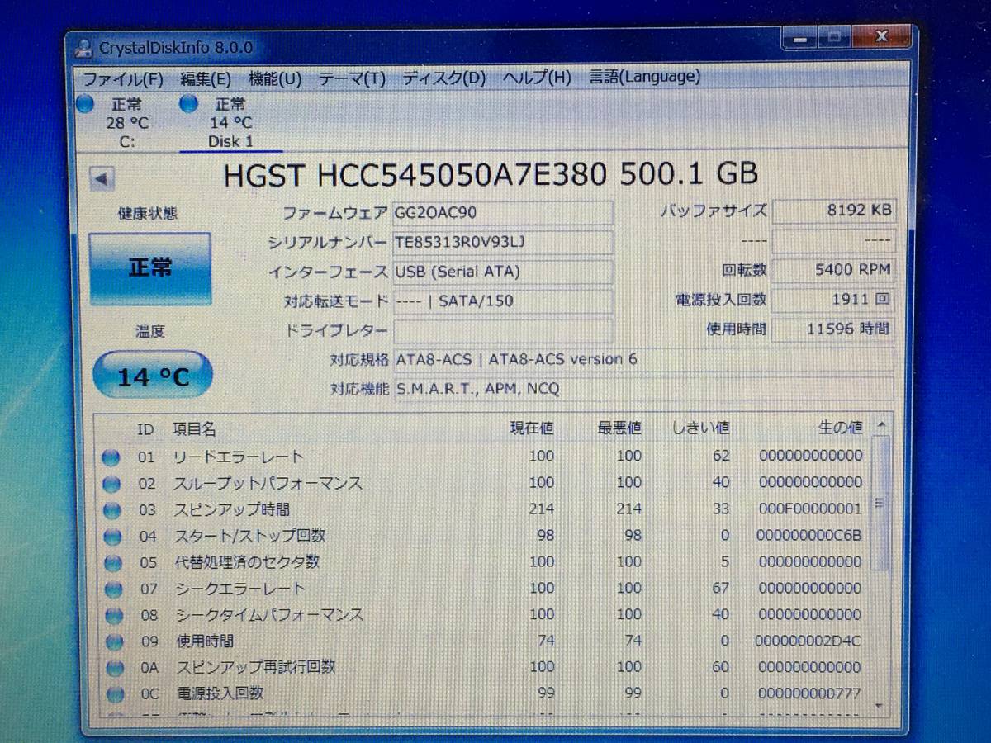This screenshot has width=991, height=743.
Task: Click the 正常 health status button
Action: coord(150,268)
